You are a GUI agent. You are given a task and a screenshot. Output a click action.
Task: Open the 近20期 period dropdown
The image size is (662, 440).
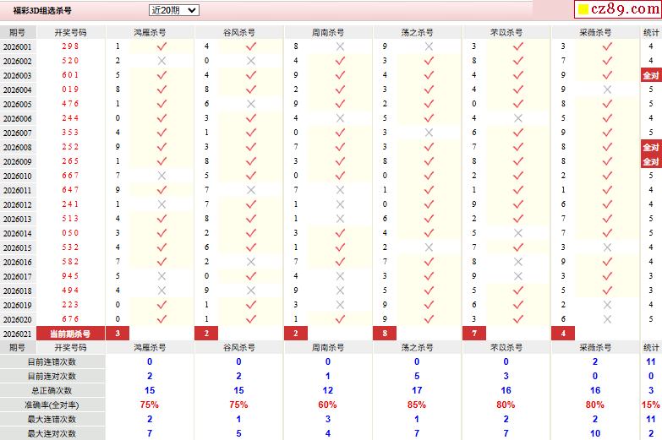[173, 10]
